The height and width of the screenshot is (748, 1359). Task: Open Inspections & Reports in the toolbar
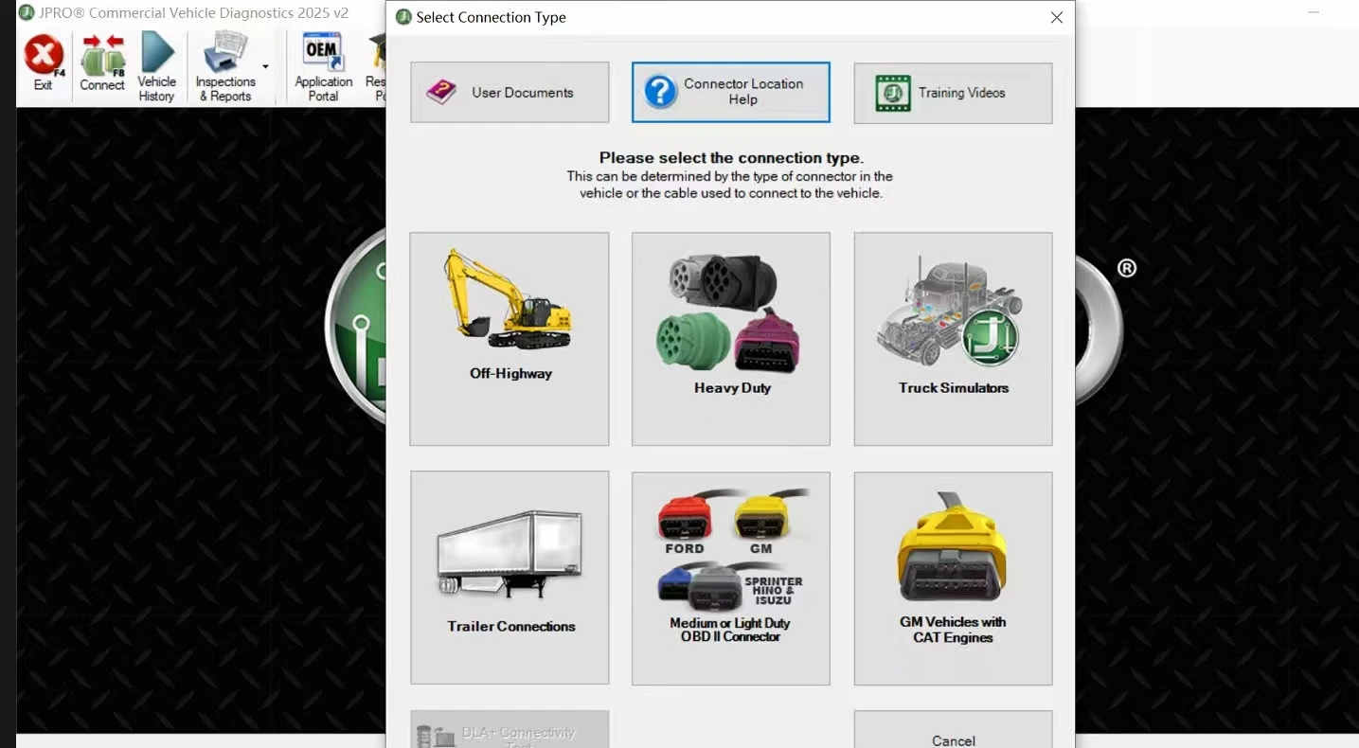point(225,66)
